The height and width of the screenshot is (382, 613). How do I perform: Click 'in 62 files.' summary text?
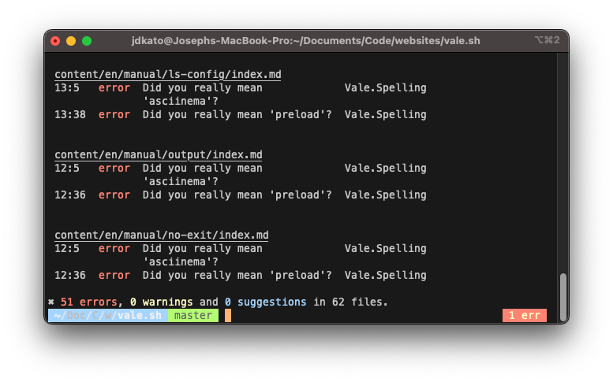click(x=350, y=302)
